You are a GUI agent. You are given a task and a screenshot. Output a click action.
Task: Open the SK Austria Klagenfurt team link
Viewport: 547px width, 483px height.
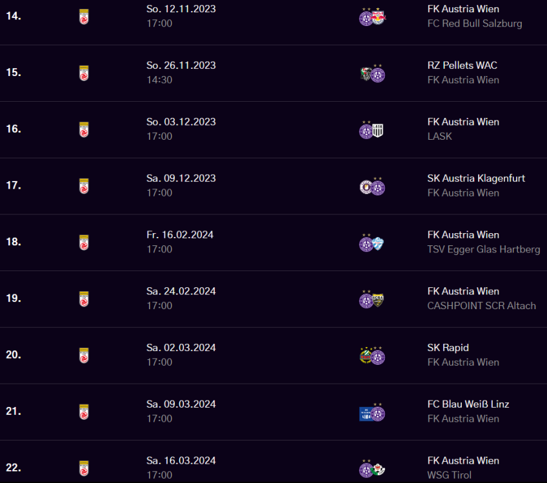click(476, 178)
